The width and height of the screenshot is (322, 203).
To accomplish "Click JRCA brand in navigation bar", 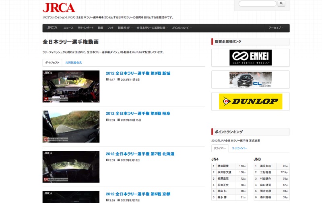I will point(52,28).
